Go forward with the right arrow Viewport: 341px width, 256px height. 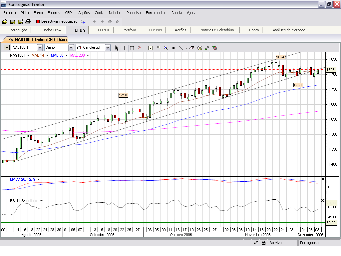pos(102,21)
